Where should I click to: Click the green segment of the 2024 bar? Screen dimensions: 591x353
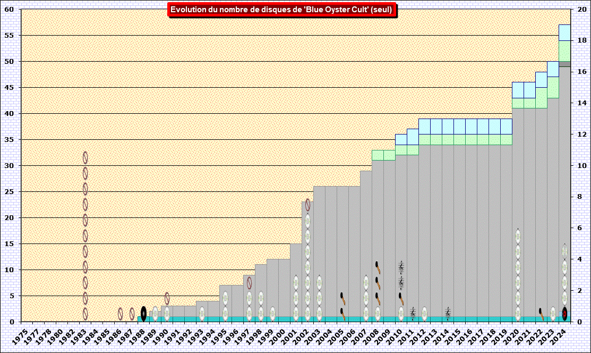(x=564, y=51)
